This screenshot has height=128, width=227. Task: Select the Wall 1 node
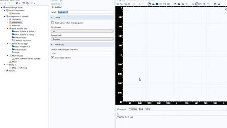18,53
